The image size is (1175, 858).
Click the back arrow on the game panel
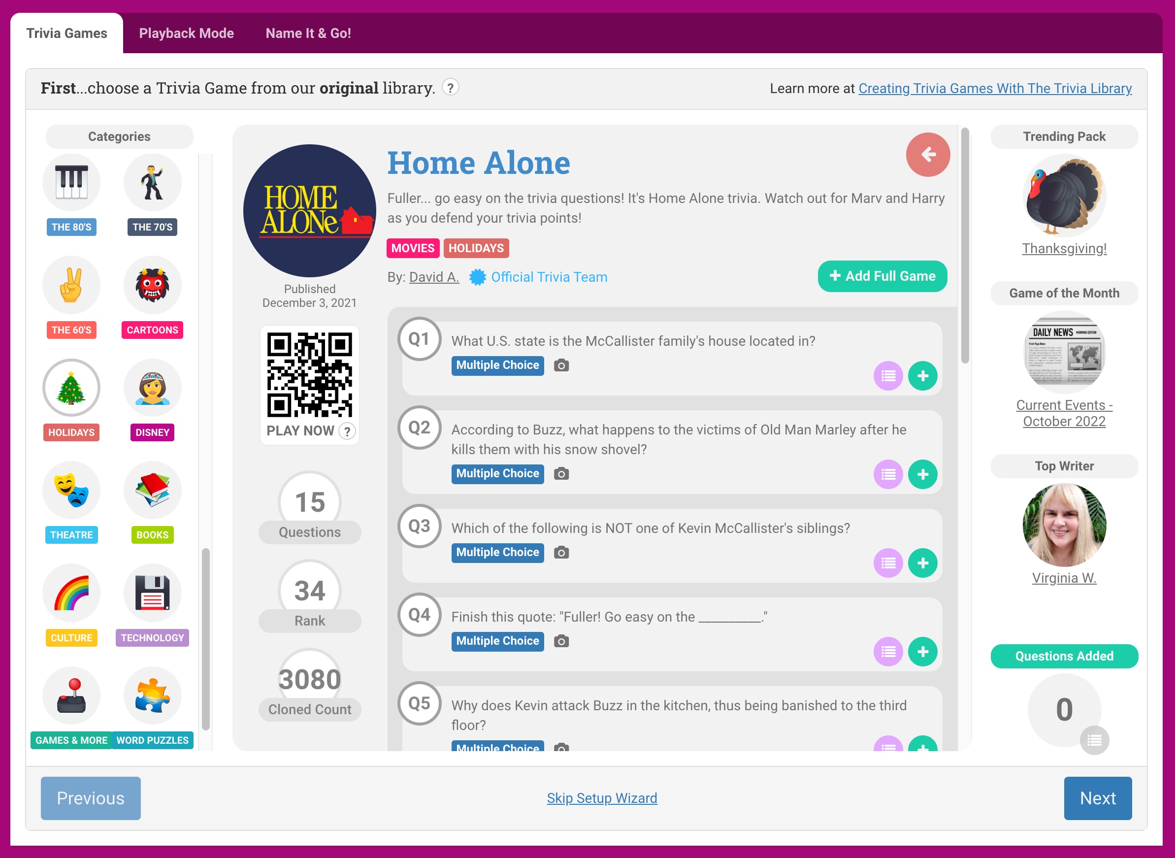(928, 154)
